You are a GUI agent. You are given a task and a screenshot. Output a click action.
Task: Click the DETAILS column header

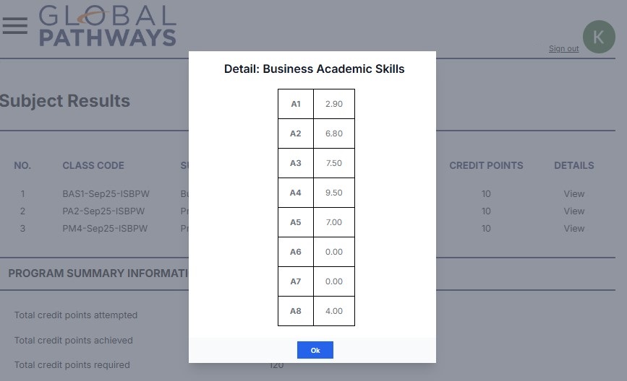[573, 165]
